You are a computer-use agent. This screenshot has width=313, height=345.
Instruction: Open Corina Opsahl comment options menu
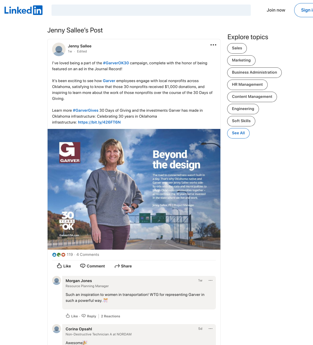coord(211,329)
